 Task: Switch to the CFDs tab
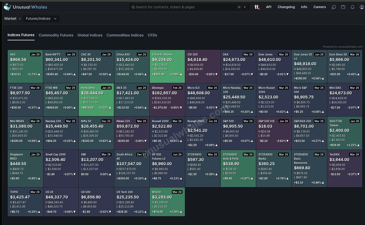point(152,35)
